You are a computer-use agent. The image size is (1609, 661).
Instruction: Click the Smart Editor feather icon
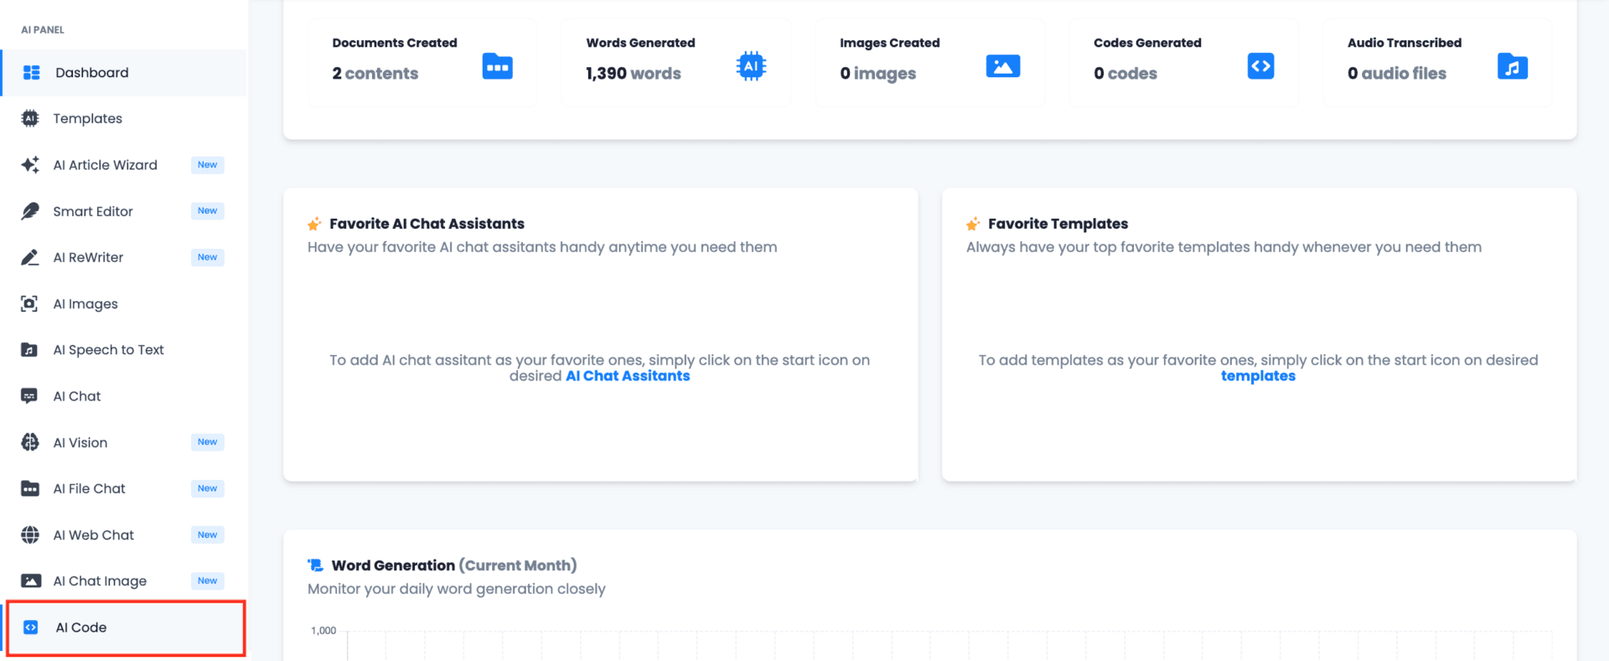point(30,211)
